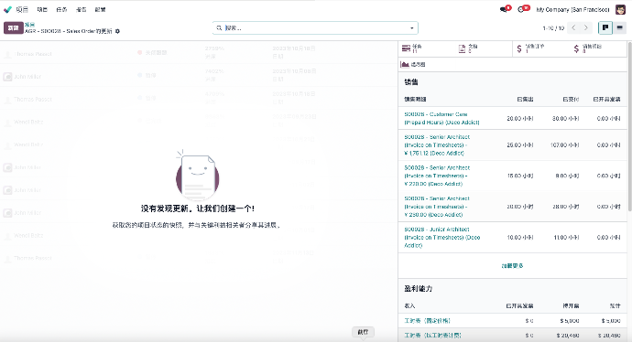Image resolution: width=632 pixels, height=342 pixels.
Task: Open the Senior Architect 15.00 hours sold line
Action: point(437,176)
